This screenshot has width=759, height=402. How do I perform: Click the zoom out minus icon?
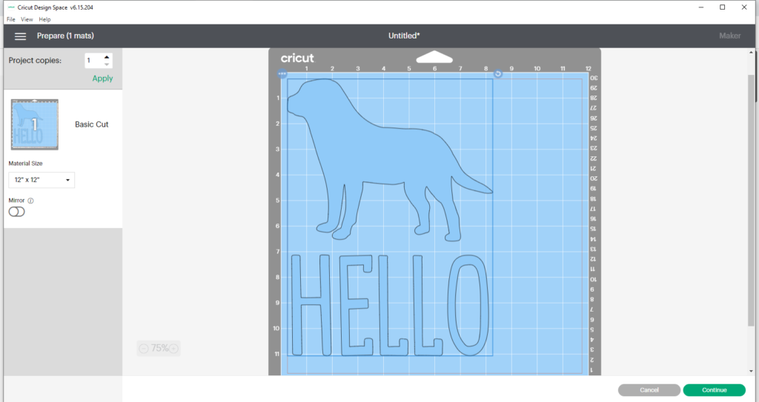pos(144,348)
